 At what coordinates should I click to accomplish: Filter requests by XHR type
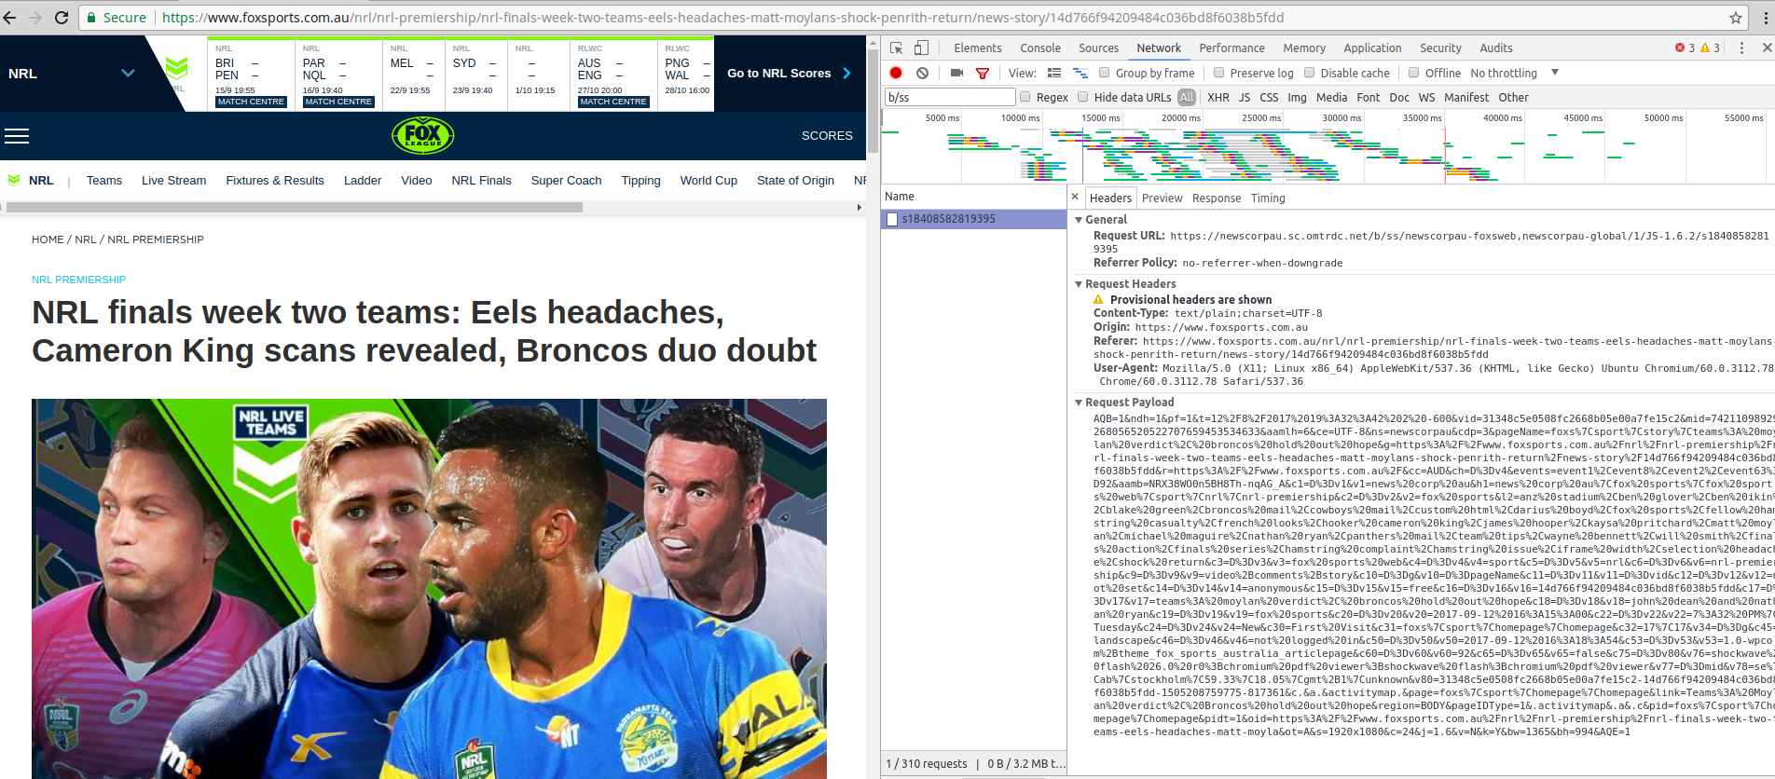[x=1218, y=97]
